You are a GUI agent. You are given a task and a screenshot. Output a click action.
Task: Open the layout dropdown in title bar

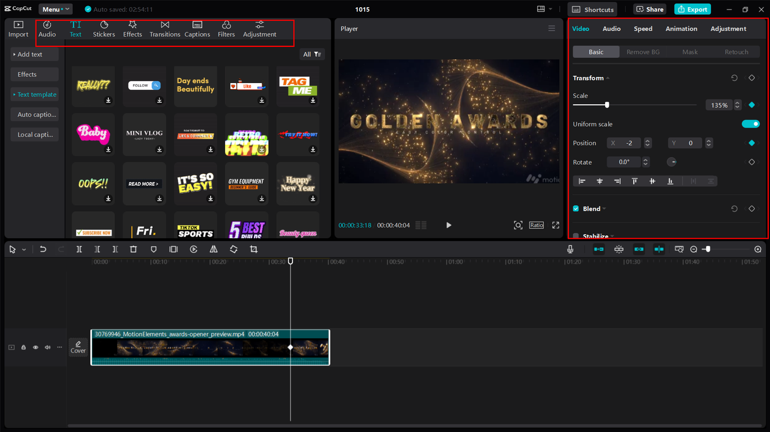(544, 9)
